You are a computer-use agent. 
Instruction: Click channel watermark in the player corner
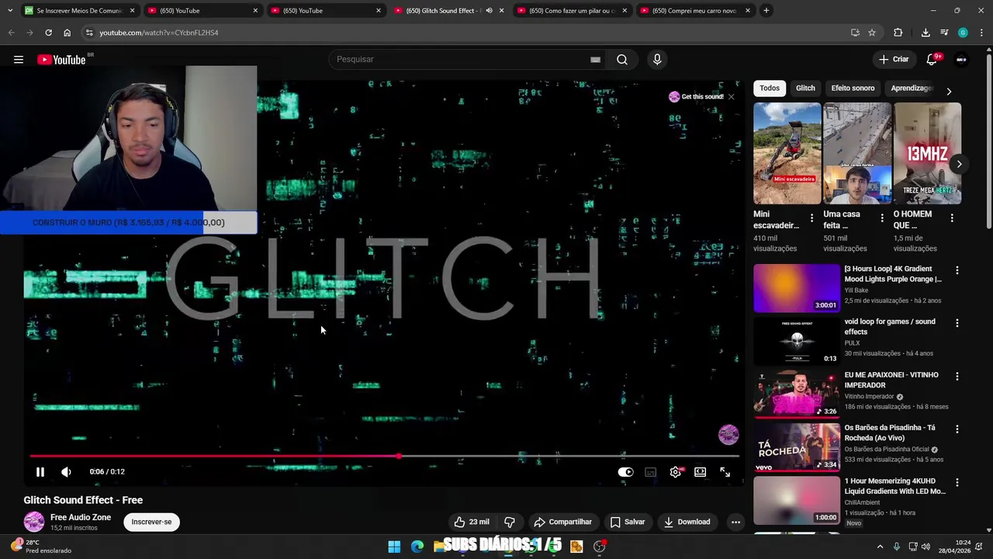728,434
